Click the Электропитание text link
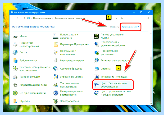 tap(70, 101)
